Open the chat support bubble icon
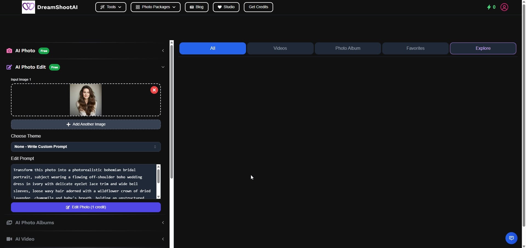 coord(511,238)
